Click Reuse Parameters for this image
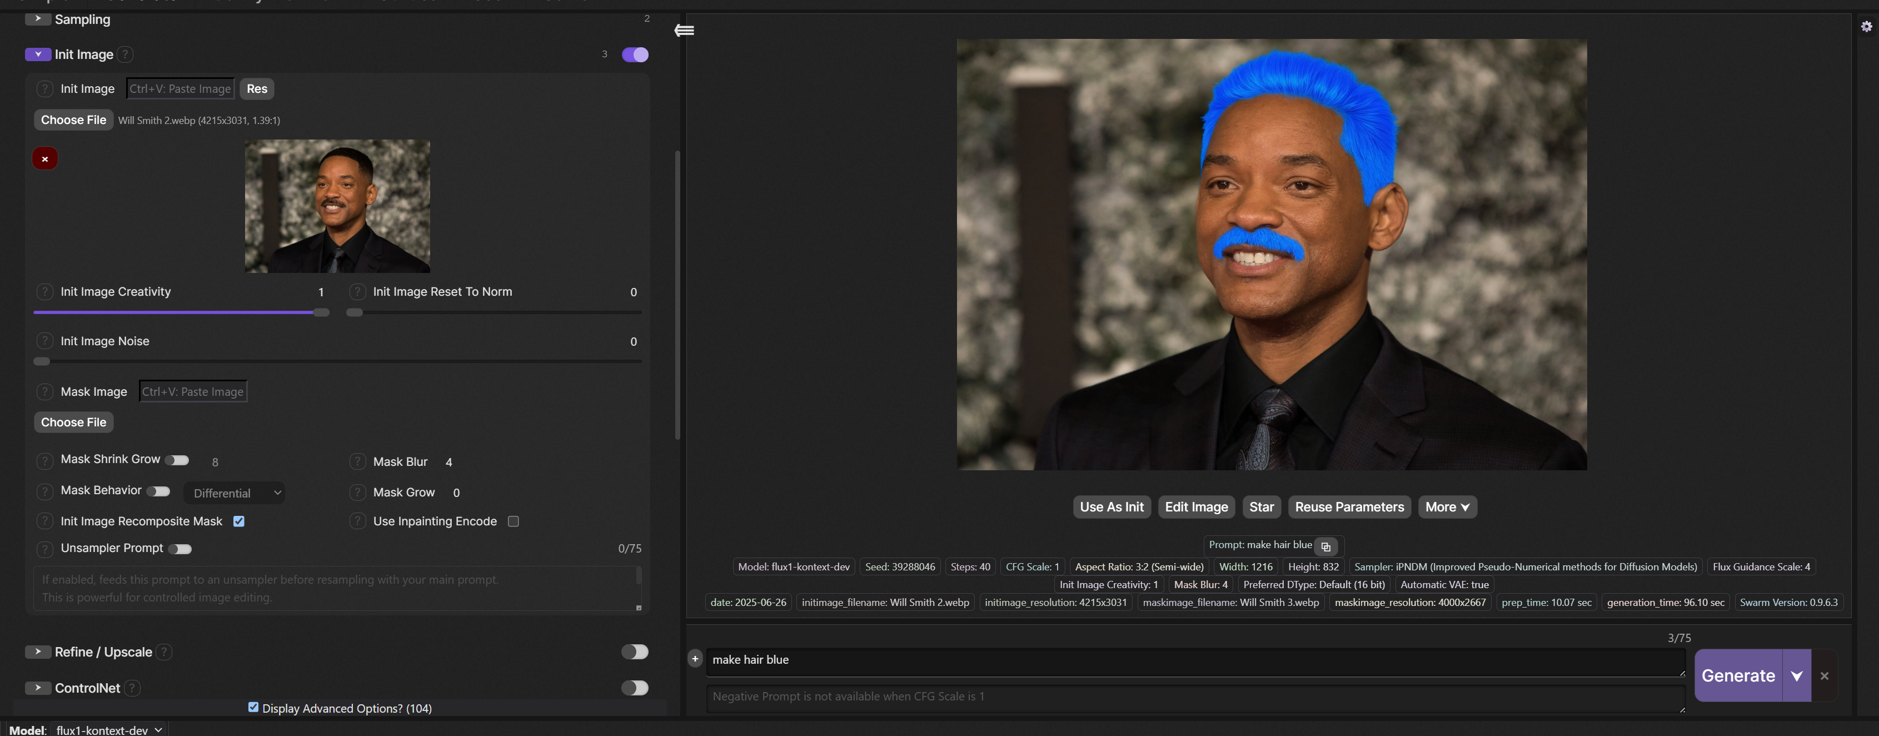1879x736 pixels. [1348, 507]
